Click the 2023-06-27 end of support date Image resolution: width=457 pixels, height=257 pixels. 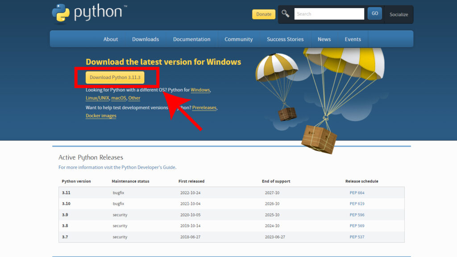pyautogui.click(x=275, y=237)
